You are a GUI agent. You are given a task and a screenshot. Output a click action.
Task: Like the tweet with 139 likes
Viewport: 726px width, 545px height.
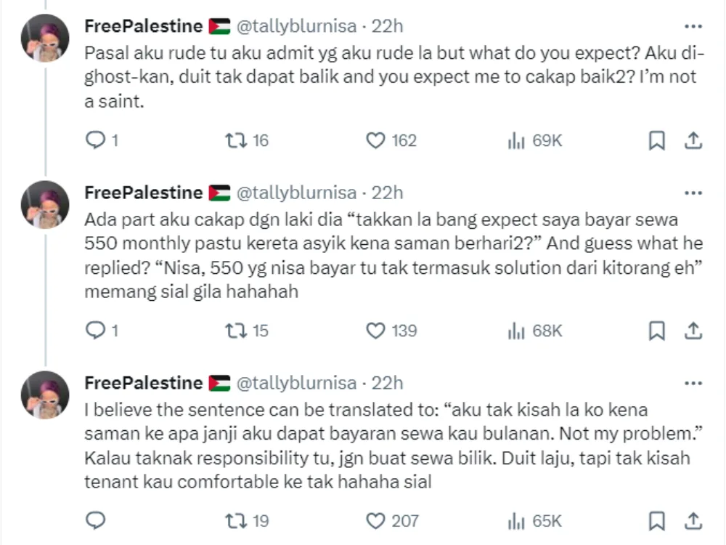[x=375, y=331]
